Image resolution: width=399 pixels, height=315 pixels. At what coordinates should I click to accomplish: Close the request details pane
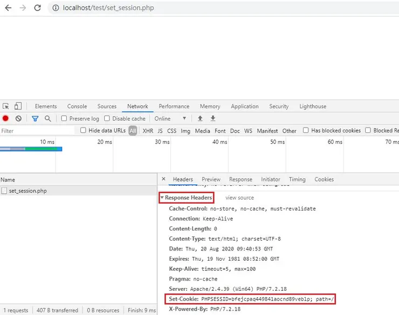[x=163, y=179]
